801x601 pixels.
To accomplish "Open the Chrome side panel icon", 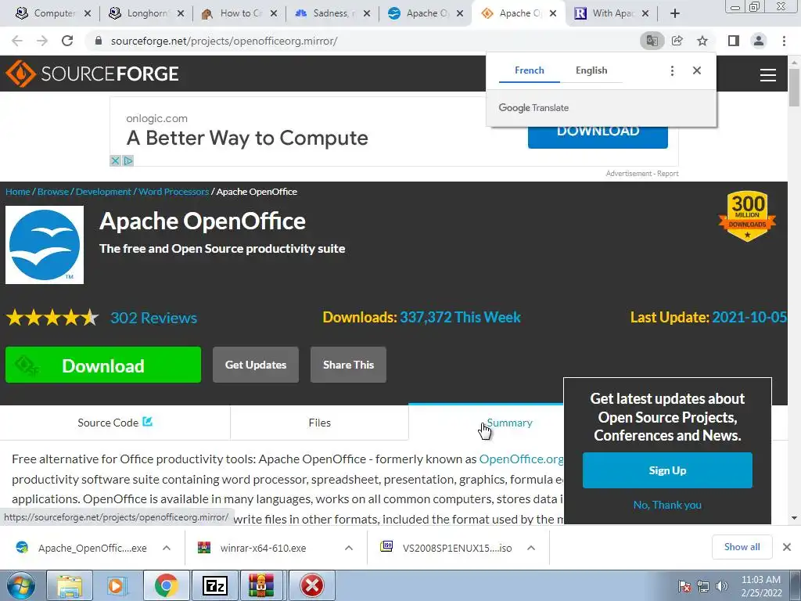I will coord(734,41).
